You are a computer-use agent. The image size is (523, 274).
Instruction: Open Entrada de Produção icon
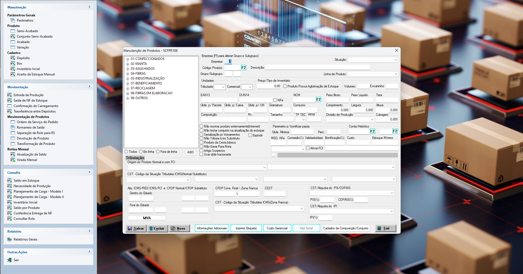point(10,95)
